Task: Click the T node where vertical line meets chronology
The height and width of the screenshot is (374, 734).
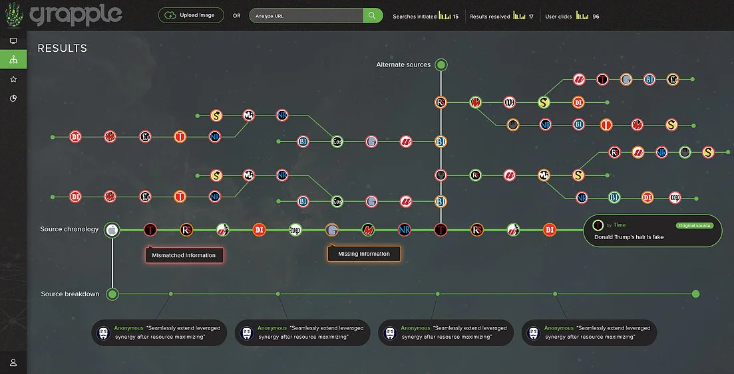Action: pos(441,230)
